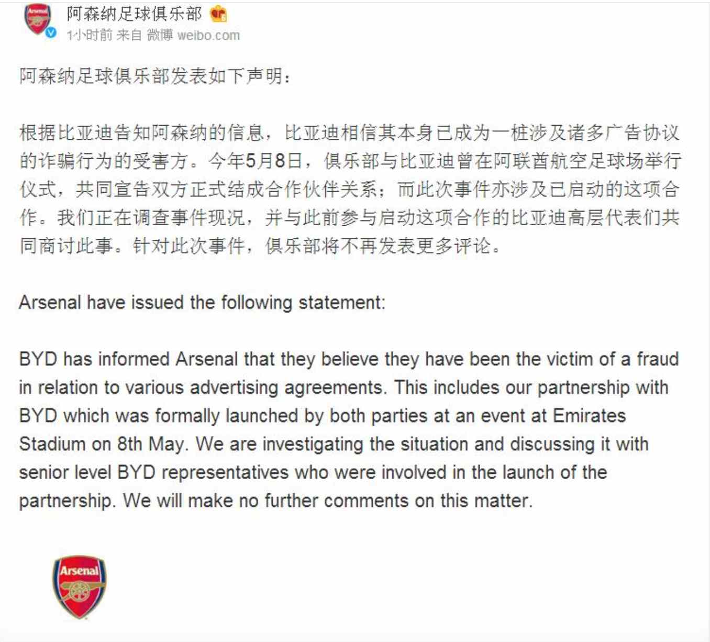The height and width of the screenshot is (642, 710).
Task: Click the Arsenal profile avatar in the header
Action: (38, 20)
